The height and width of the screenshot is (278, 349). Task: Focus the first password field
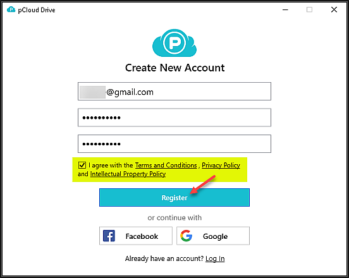click(174, 118)
